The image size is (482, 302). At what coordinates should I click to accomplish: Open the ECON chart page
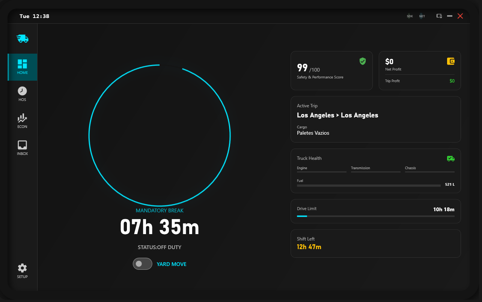[23, 121]
